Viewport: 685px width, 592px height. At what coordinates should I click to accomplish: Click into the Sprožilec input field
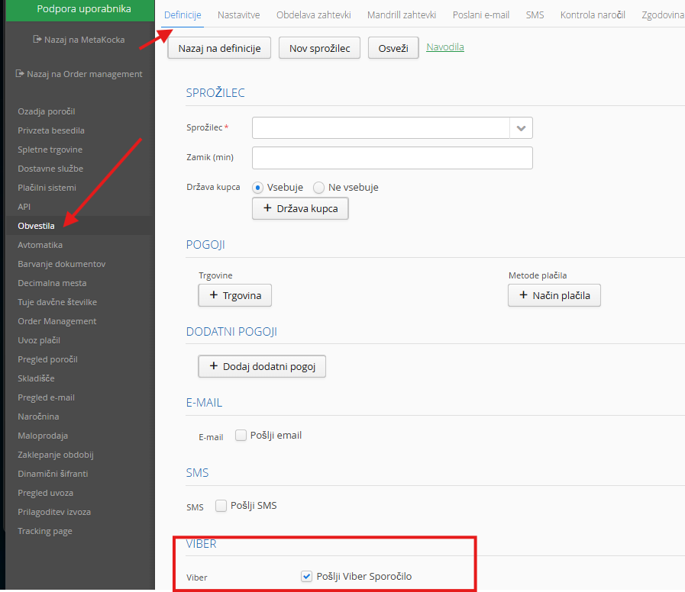(x=381, y=128)
